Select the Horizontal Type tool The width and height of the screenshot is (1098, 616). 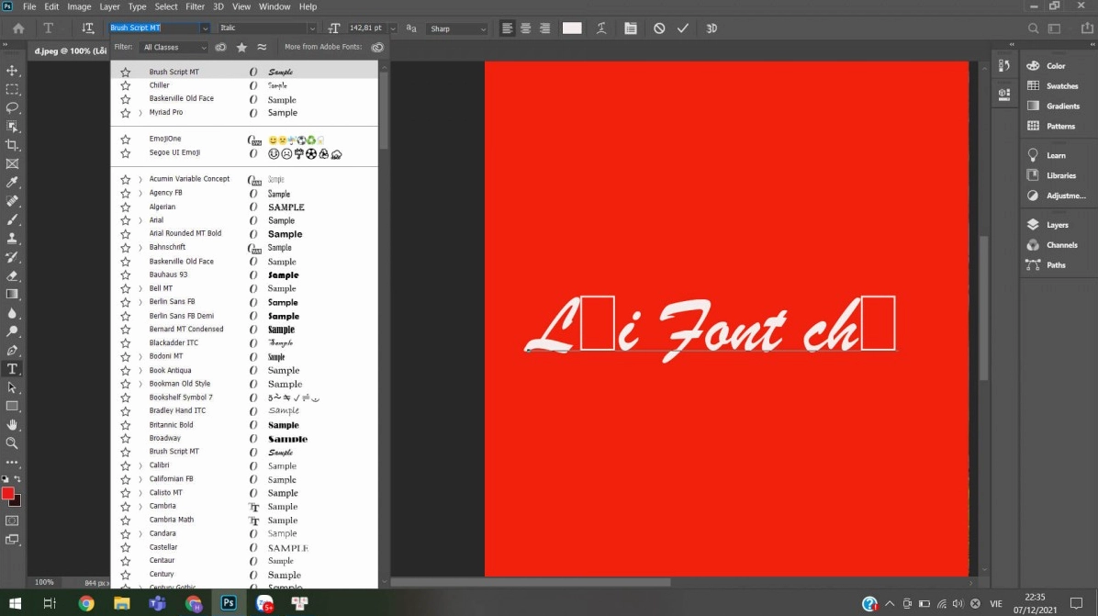coord(13,369)
